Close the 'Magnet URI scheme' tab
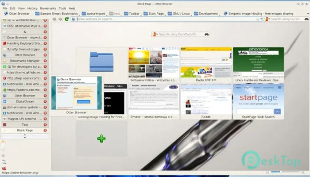Viewport: 310px width, 177px height. click(45, 119)
